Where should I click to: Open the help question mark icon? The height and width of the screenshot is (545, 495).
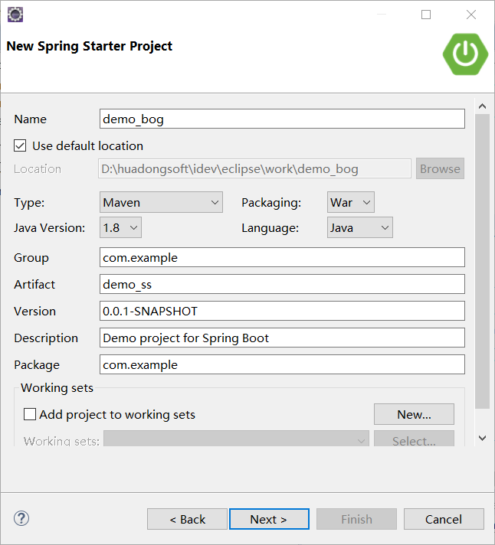point(21,518)
